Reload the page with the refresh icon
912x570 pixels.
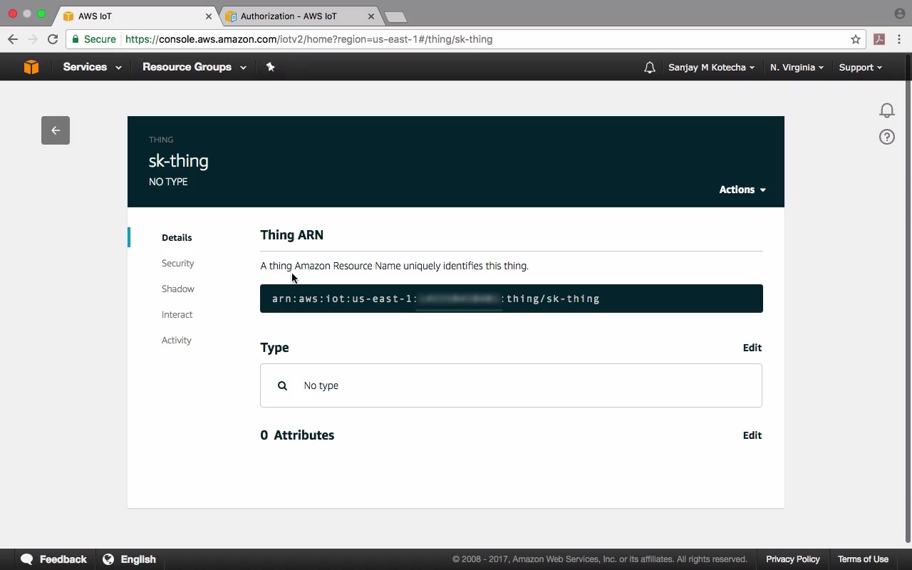click(x=52, y=39)
